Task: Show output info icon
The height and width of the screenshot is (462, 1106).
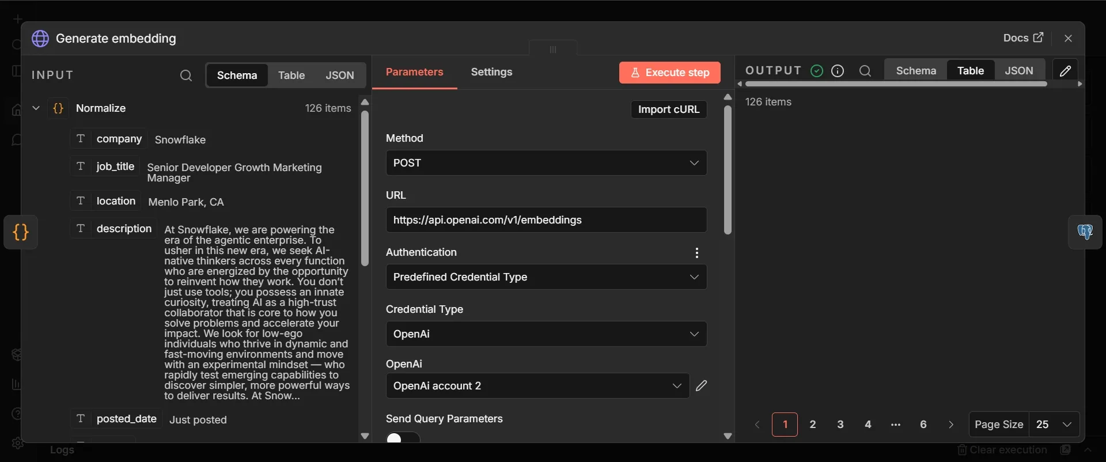Action: pos(838,71)
